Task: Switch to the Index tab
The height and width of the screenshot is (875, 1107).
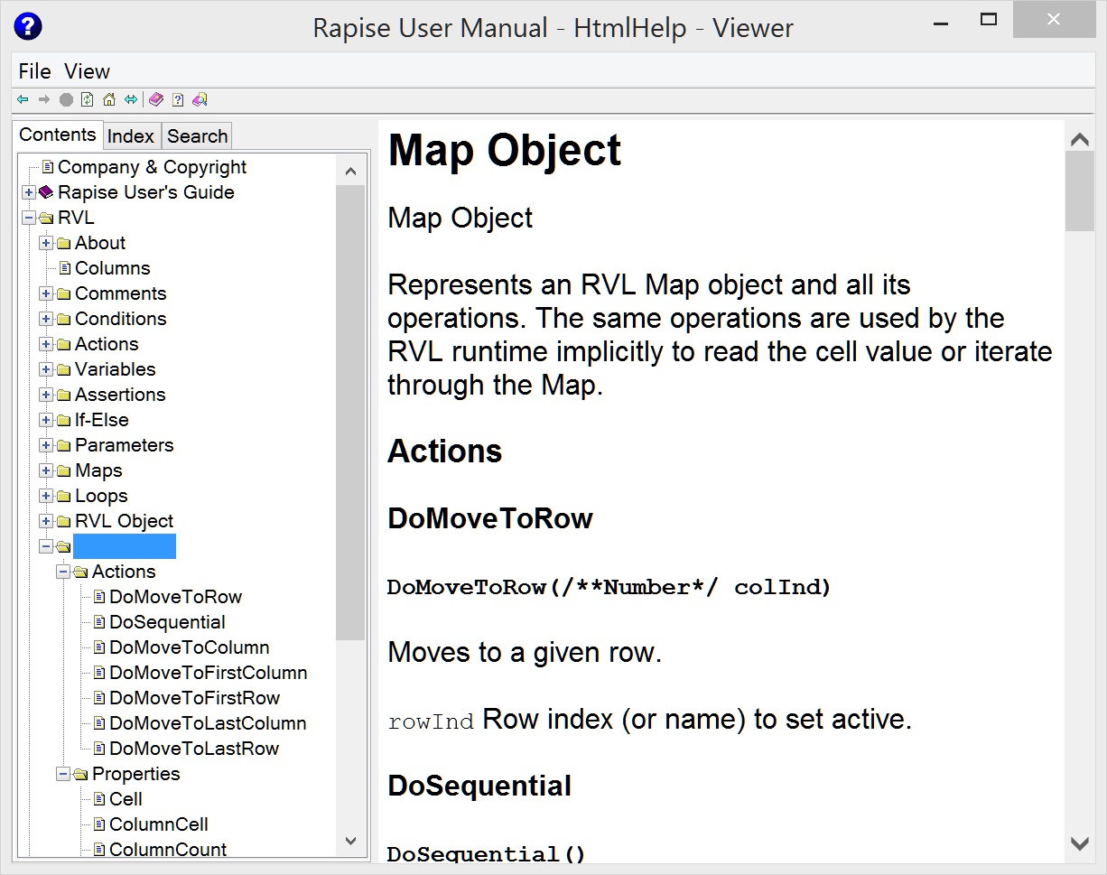Action: pyautogui.click(x=131, y=136)
